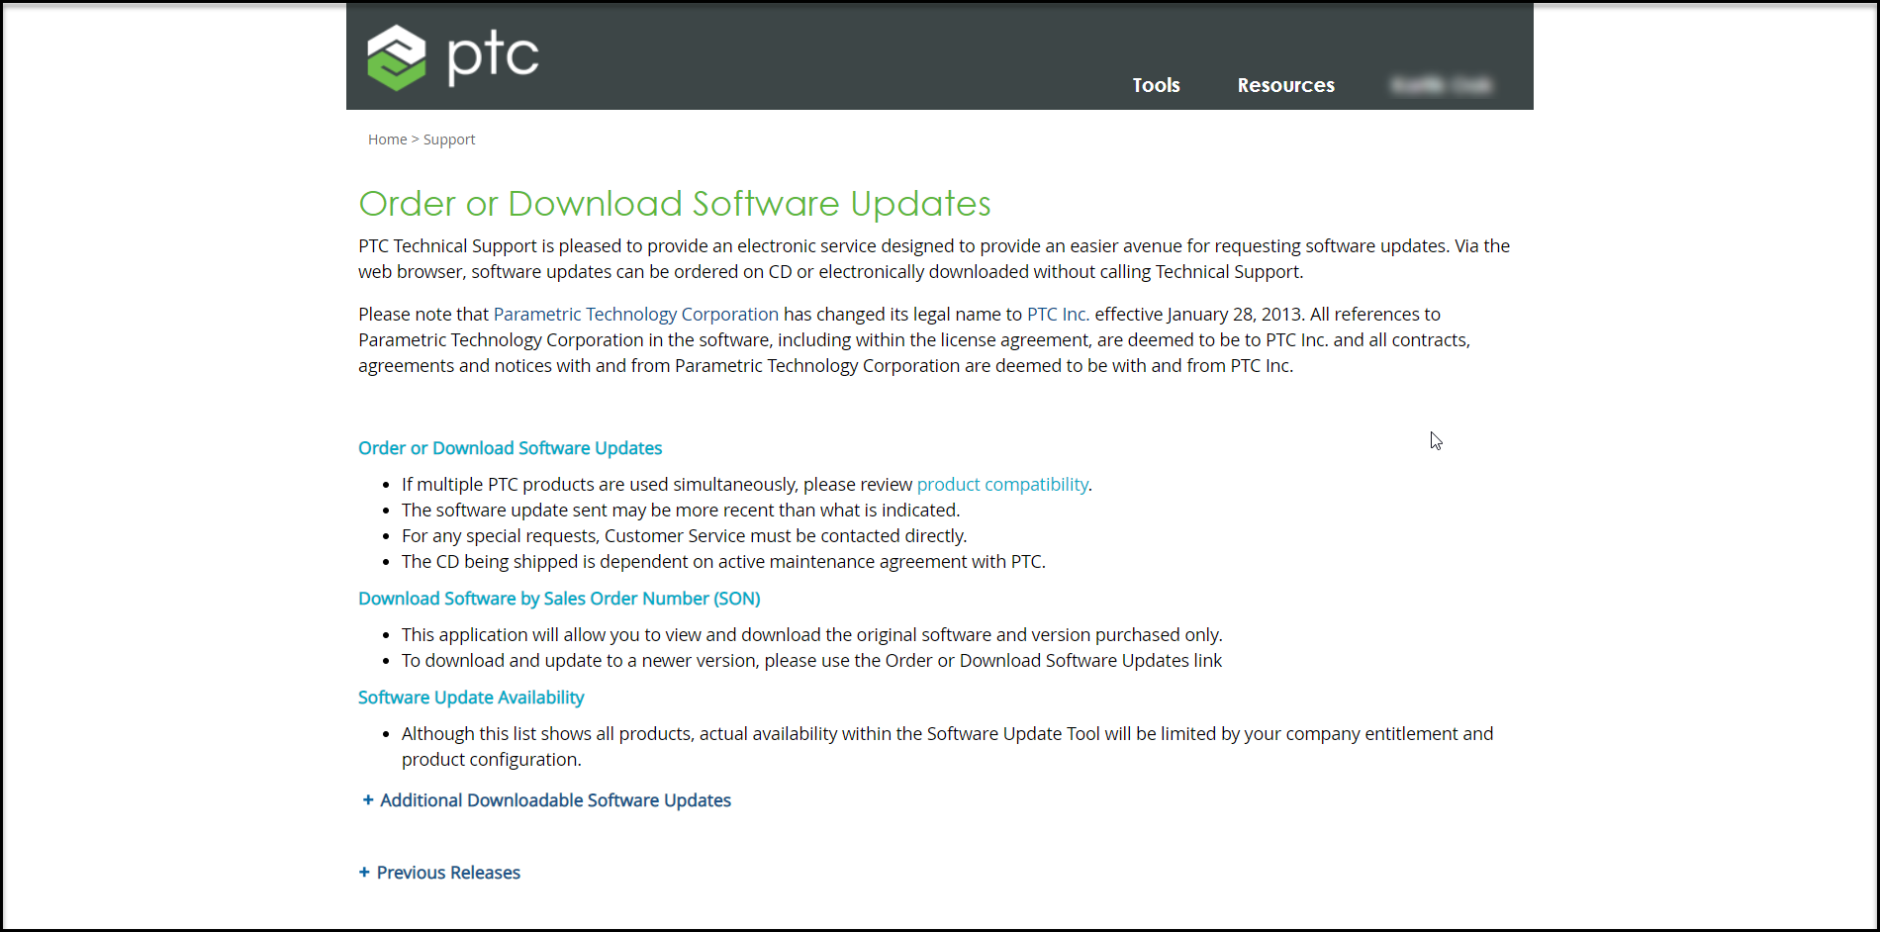Open the Resources menu
Viewport: 1880px width, 932px height.
(1285, 85)
